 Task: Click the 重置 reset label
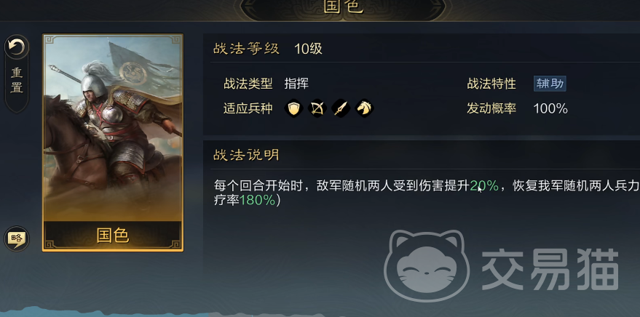17,80
